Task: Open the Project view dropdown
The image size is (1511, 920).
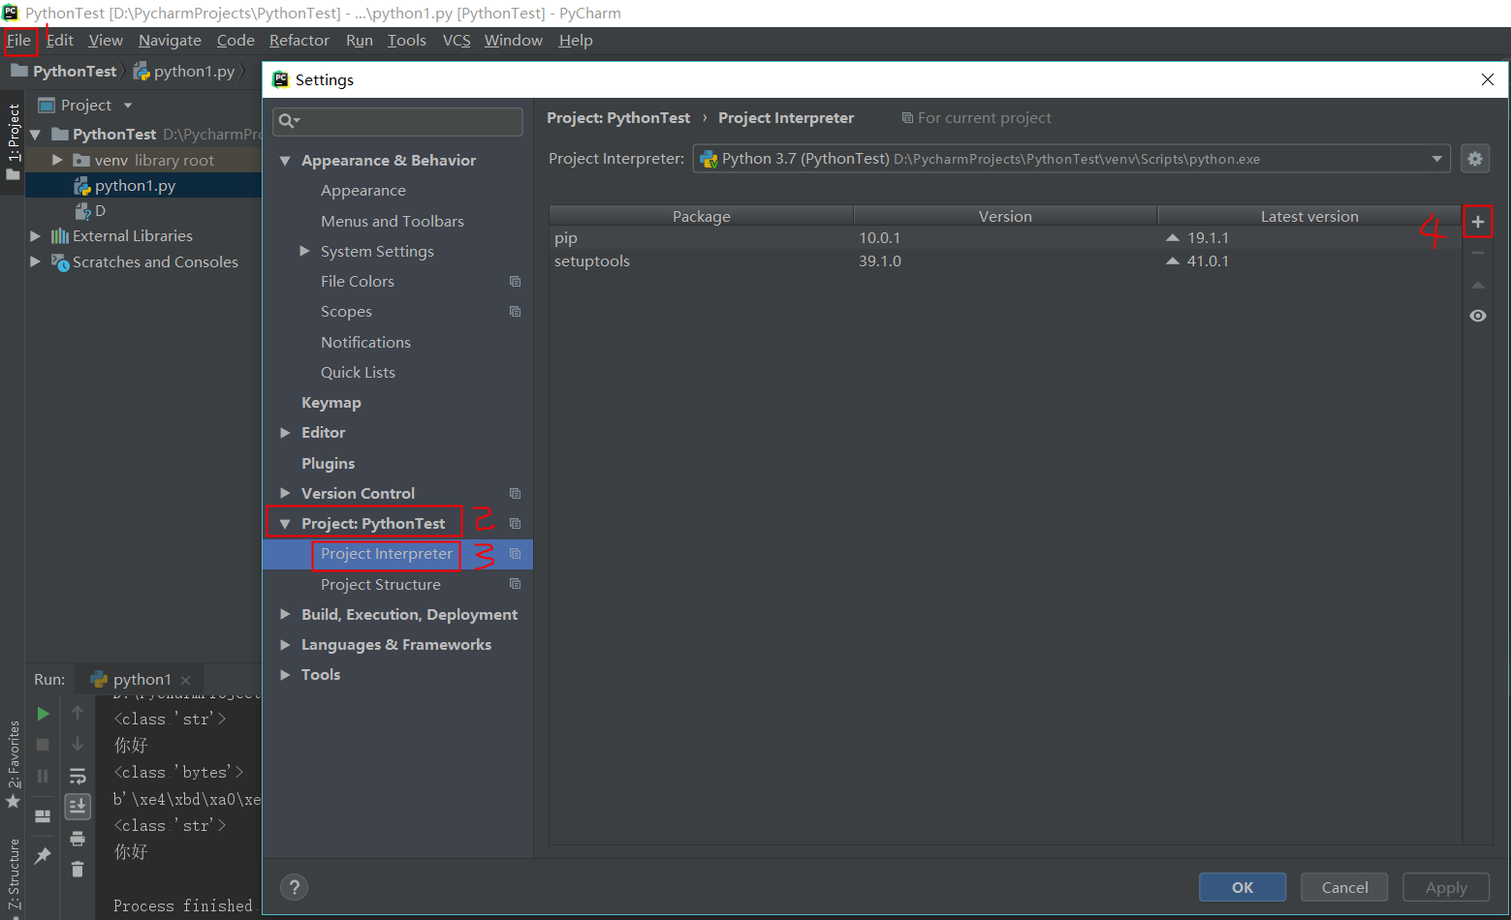Action: 128,105
